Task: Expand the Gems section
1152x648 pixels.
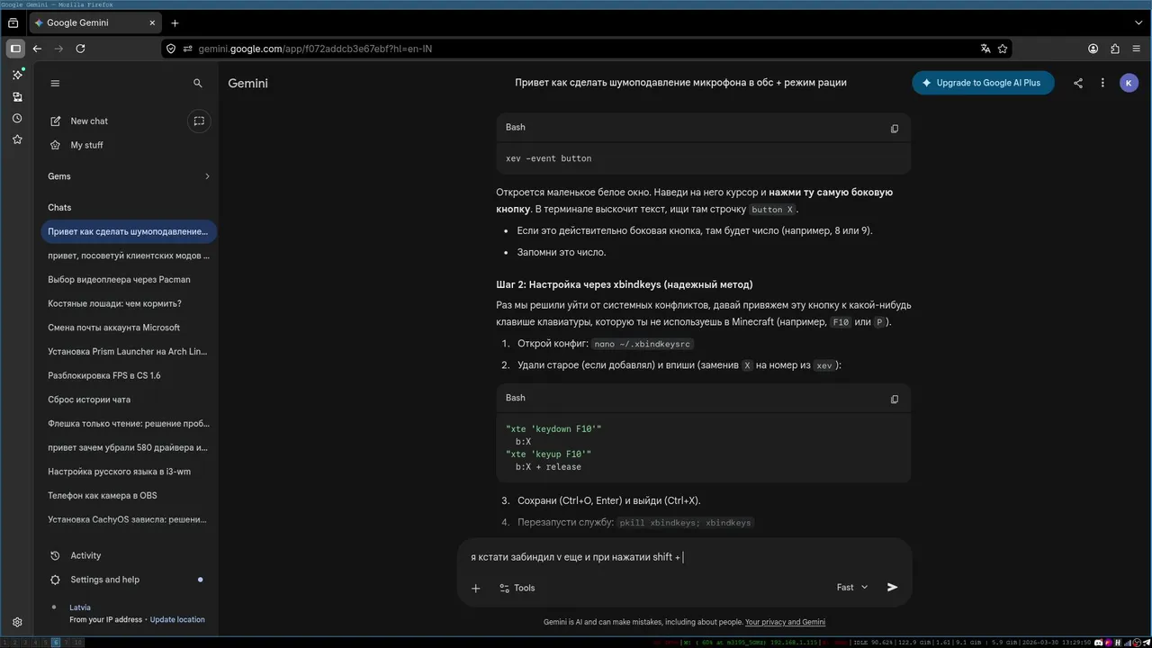Action: click(x=206, y=176)
